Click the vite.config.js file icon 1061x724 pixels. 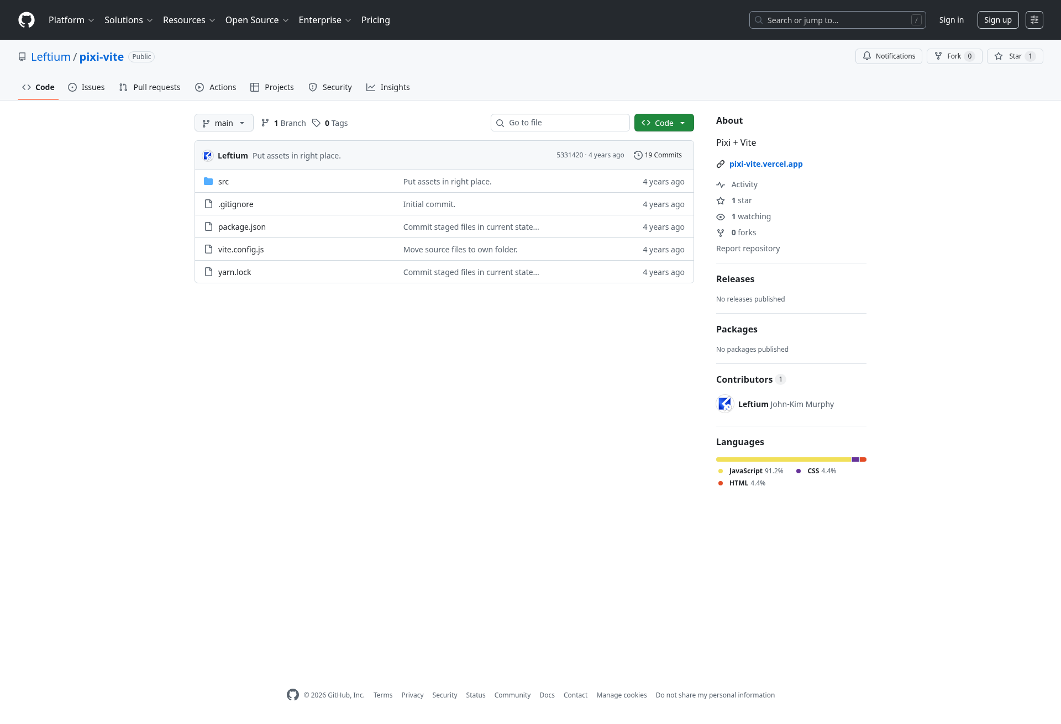click(208, 249)
